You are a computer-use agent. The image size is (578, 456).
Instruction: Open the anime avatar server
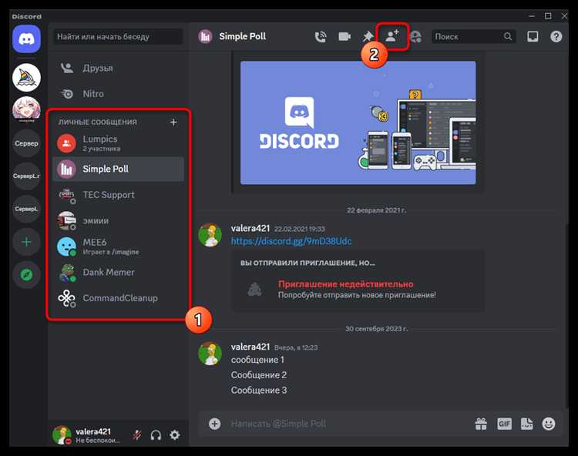26,109
